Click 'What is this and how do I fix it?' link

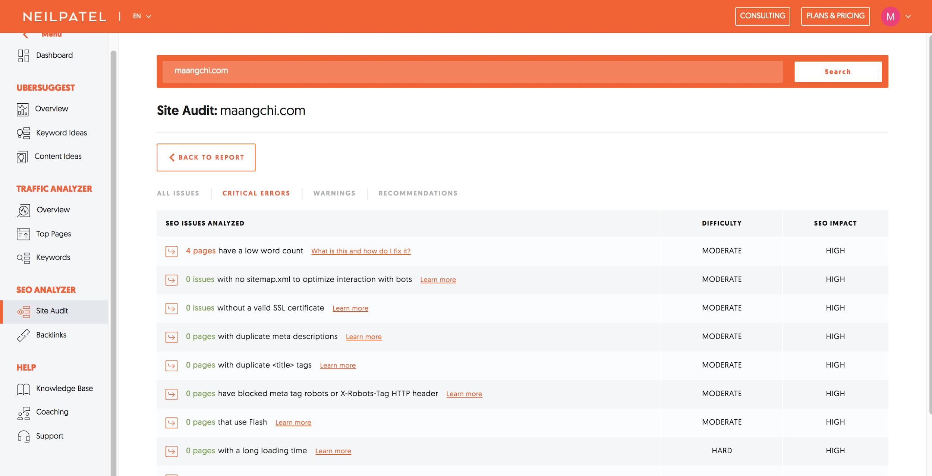pyautogui.click(x=360, y=251)
